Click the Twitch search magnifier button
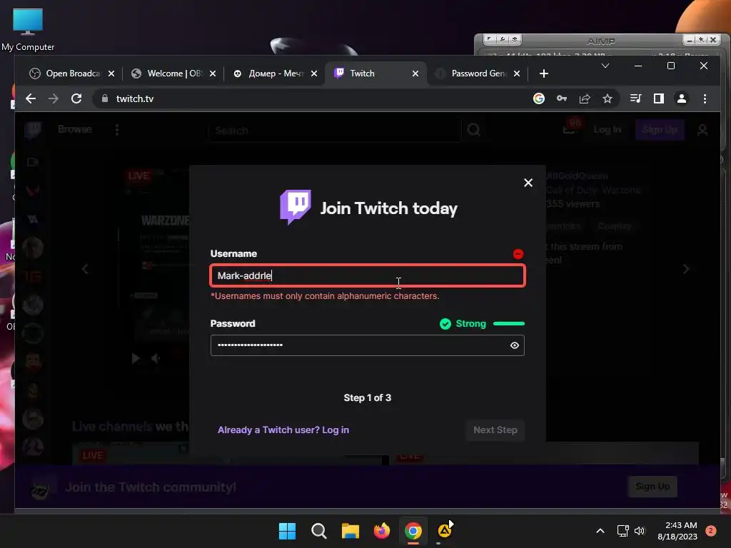 coord(474,130)
